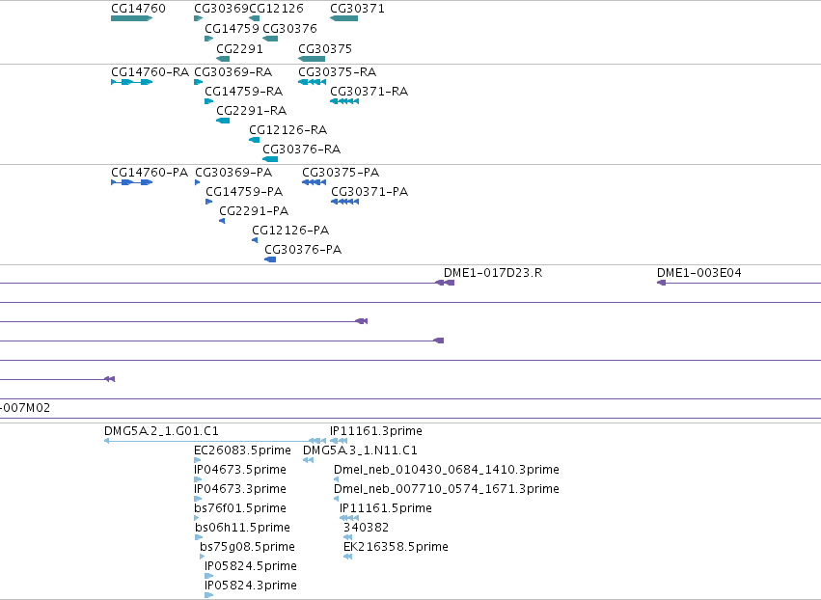821x600 pixels.
Task: Click the CG14760-RA transcript glyph arrows
Action: click(131, 82)
